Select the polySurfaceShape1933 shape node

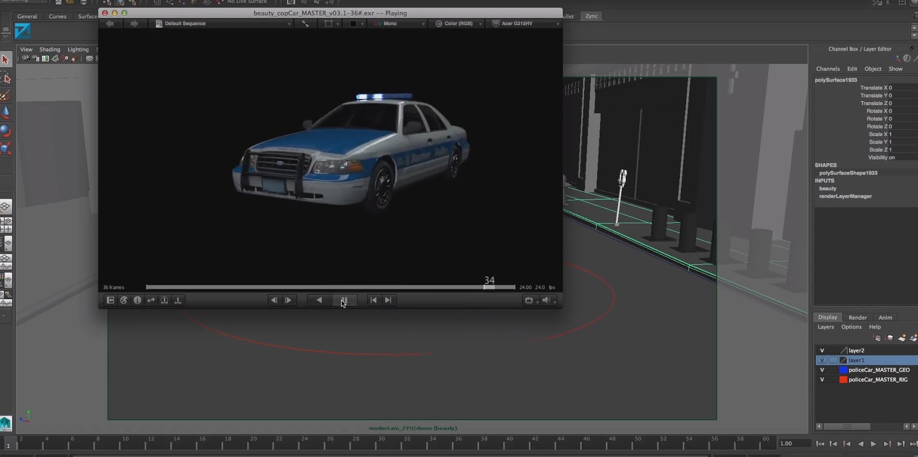tap(849, 173)
